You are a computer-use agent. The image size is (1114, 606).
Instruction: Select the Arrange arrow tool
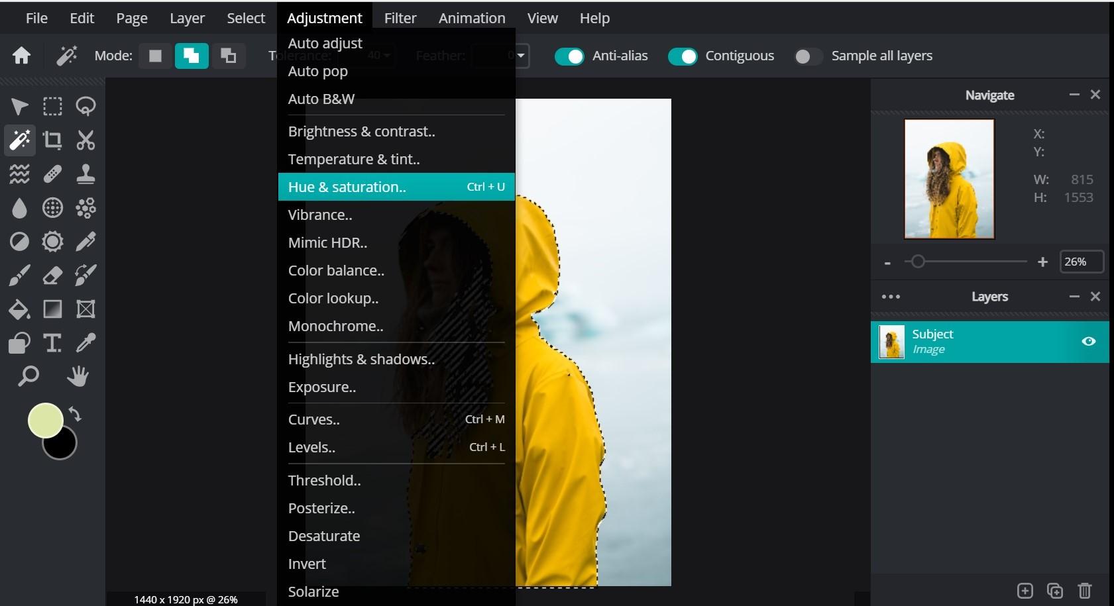[x=19, y=107]
